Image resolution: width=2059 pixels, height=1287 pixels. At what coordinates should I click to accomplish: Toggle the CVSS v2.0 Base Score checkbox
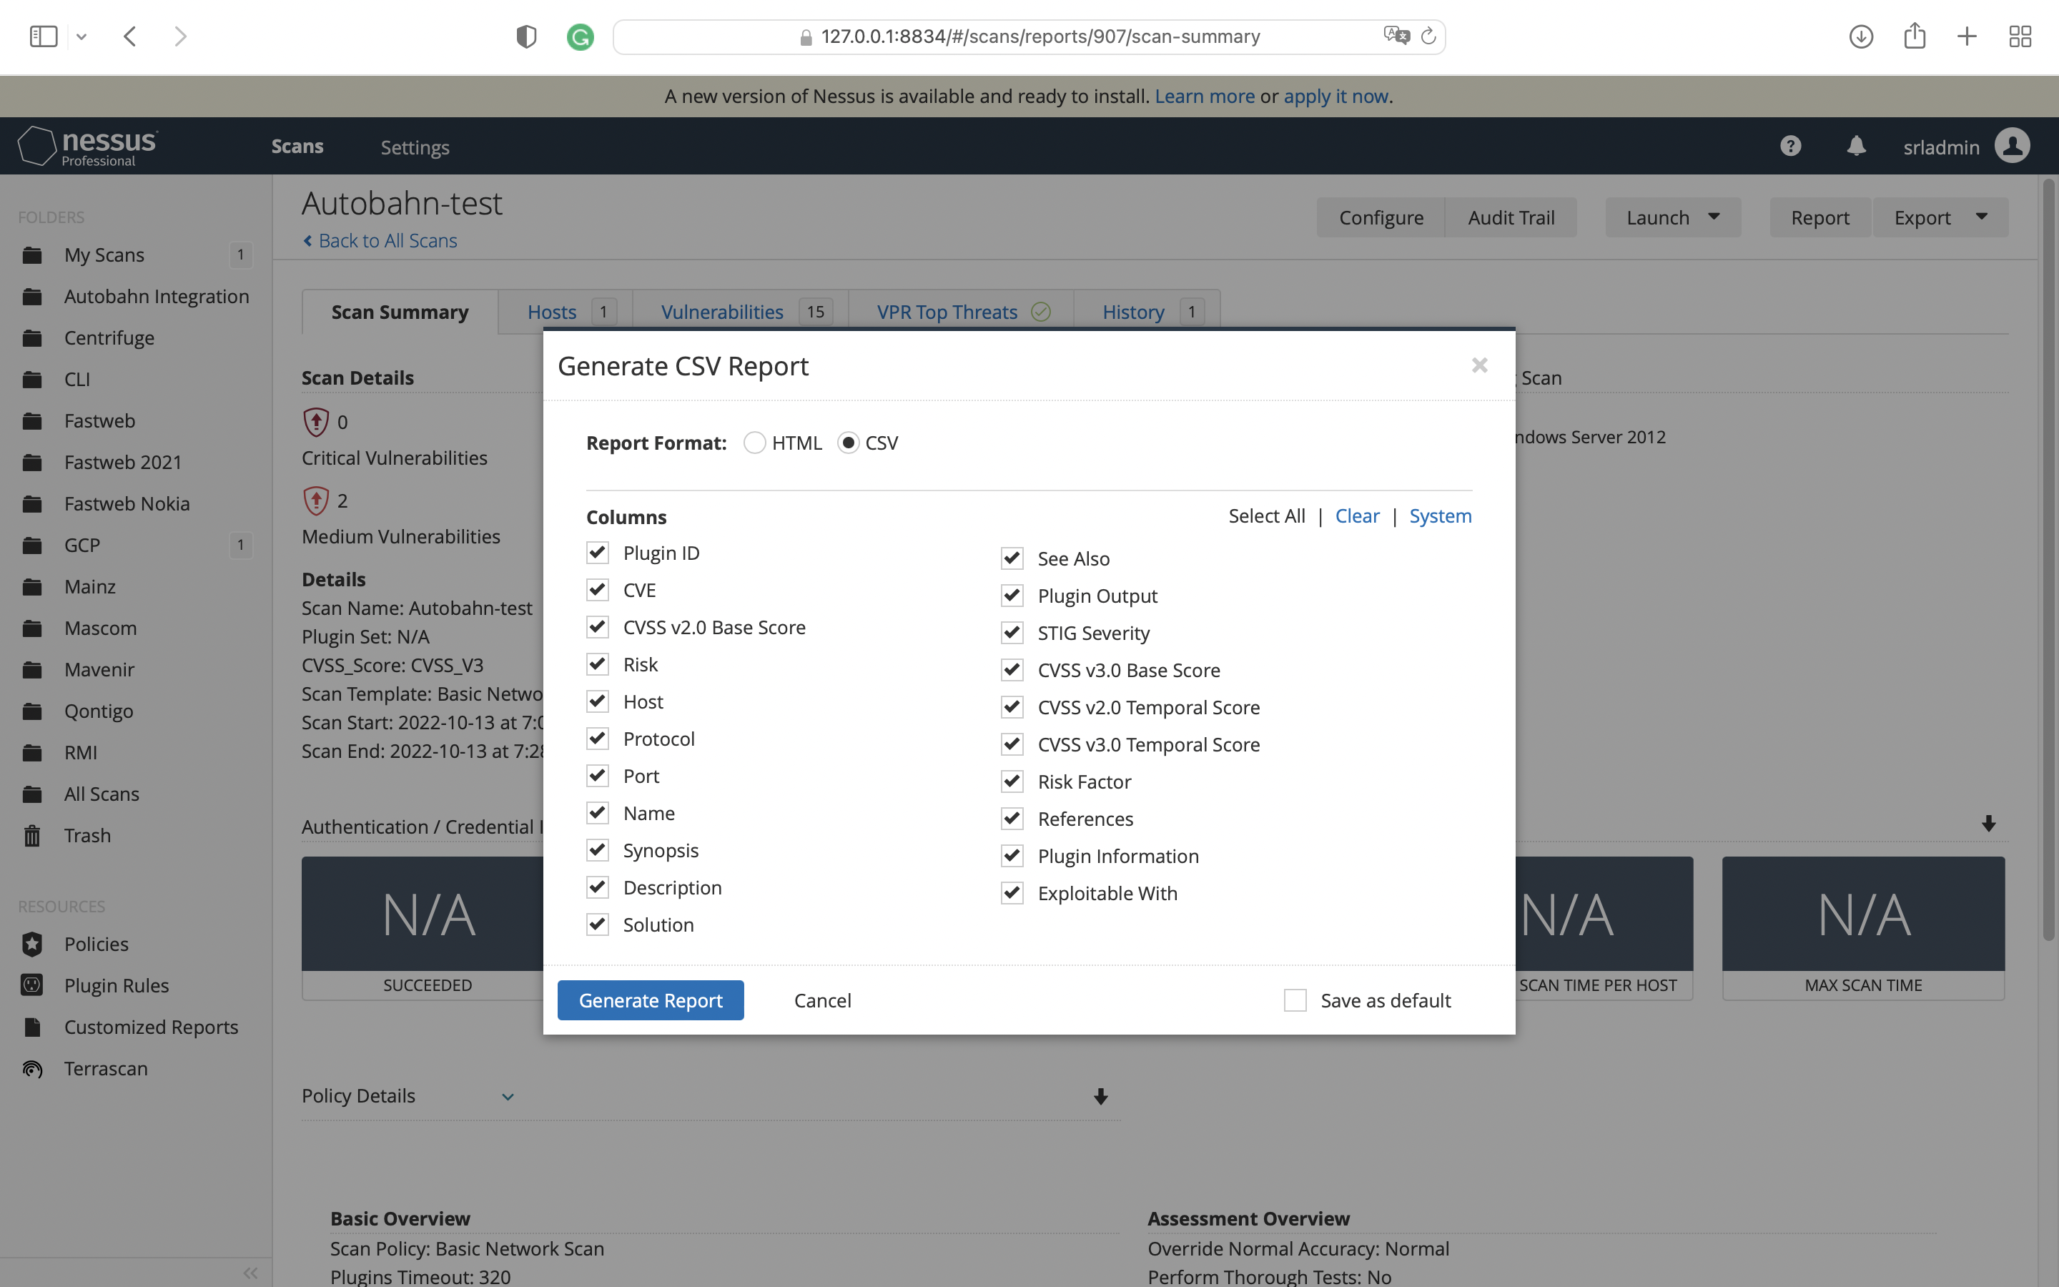[597, 627]
